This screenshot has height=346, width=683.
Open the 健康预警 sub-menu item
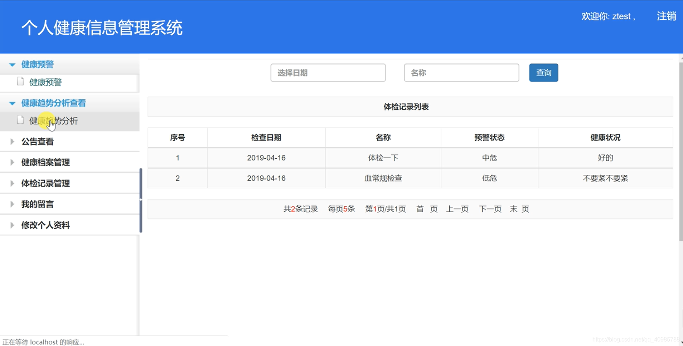(x=45, y=82)
